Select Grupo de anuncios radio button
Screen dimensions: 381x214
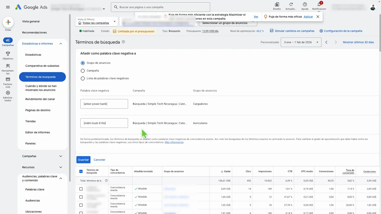click(83, 63)
